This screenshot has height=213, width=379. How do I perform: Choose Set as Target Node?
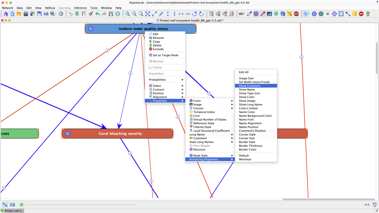click(x=165, y=55)
